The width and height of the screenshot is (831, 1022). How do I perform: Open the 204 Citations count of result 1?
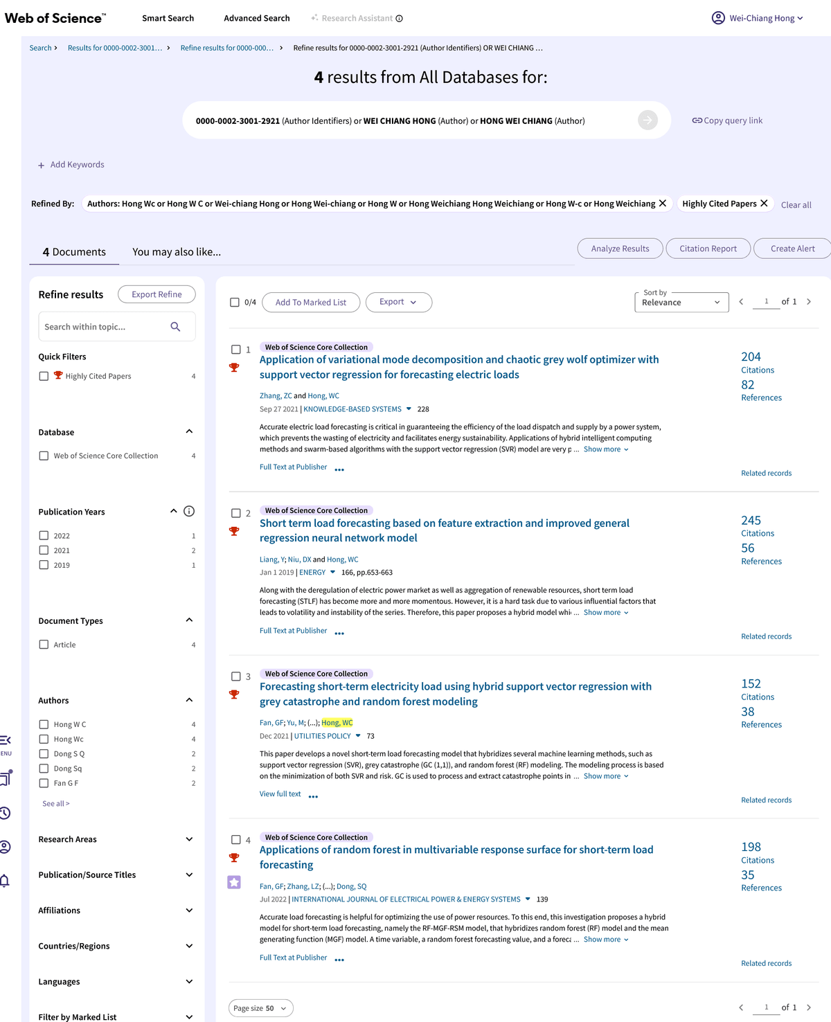(x=751, y=357)
